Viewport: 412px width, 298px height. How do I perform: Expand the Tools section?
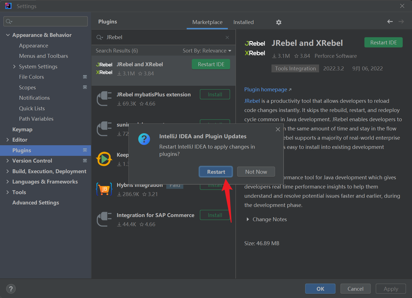pos(8,192)
